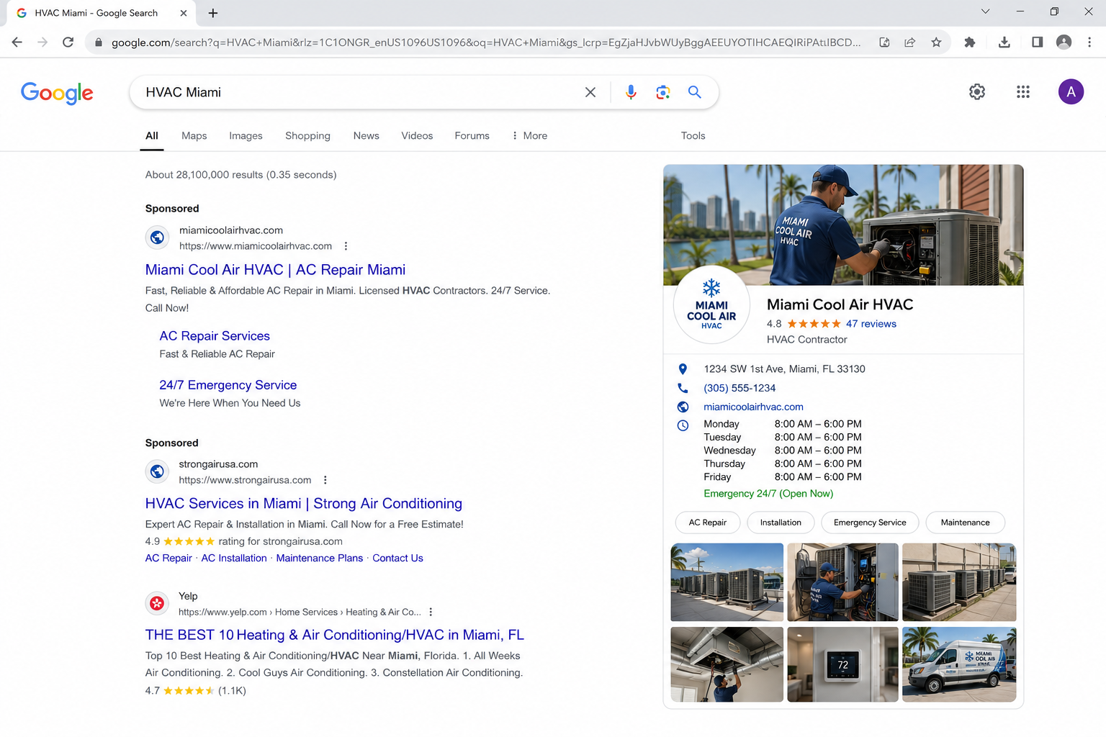Click the address map pin icon
The image size is (1106, 737).
(x=683, y=369)
